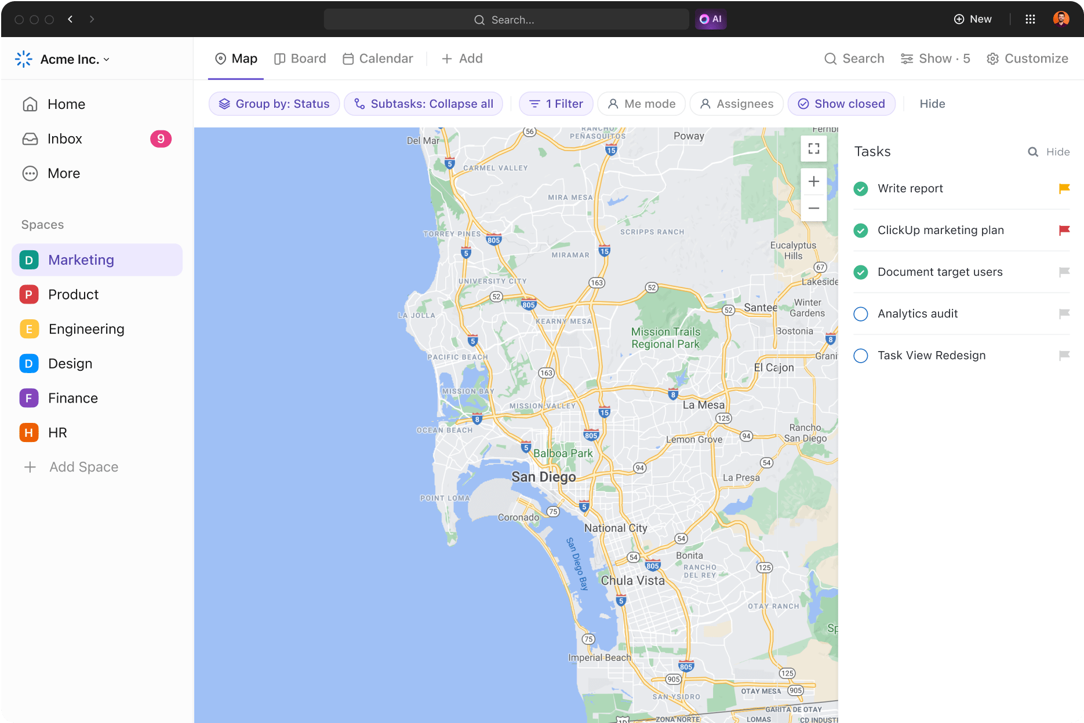The image size is (1084, 723).
Task: Expand the Group by: Status options
Action: pos(274,104)
